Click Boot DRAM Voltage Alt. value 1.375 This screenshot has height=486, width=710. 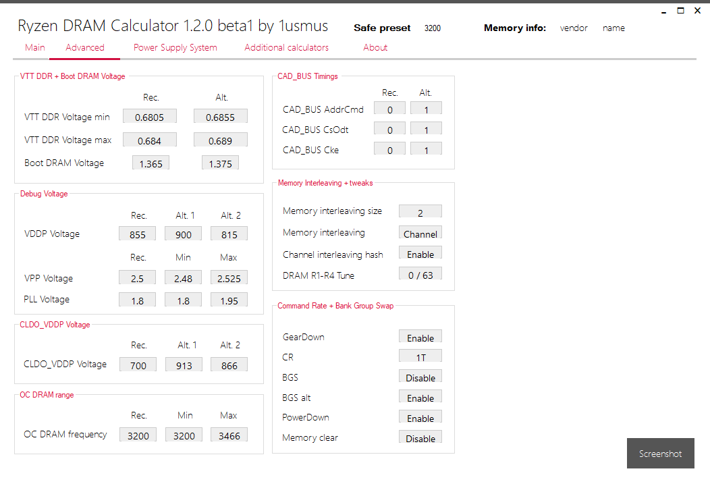pos(221,163)
